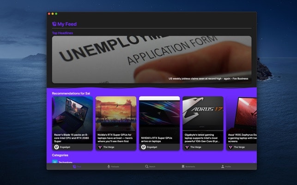Click the Recommendations for Sai heading
Viewport: 297px width, 185px height.
71,93
